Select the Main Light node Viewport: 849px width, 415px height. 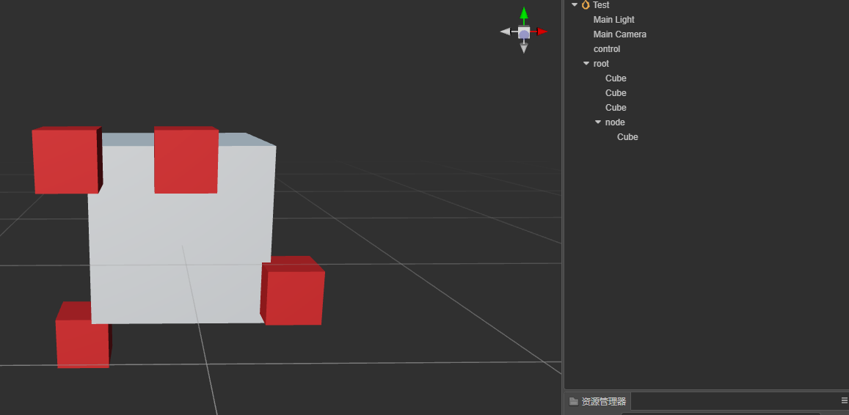click(x=614, y=20)
